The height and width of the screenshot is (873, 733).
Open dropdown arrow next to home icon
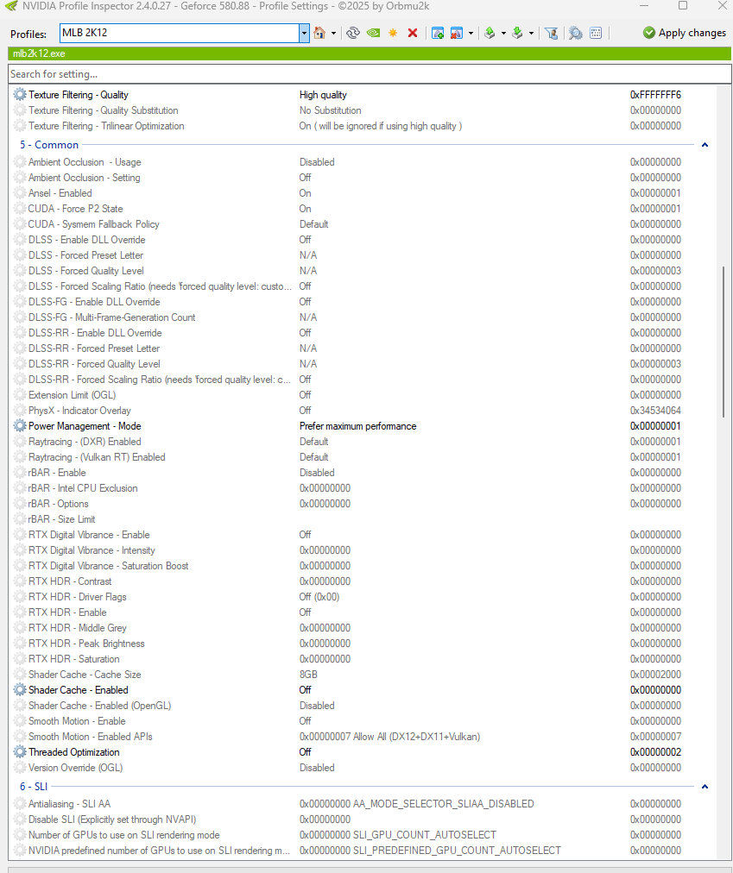[333, 34]
